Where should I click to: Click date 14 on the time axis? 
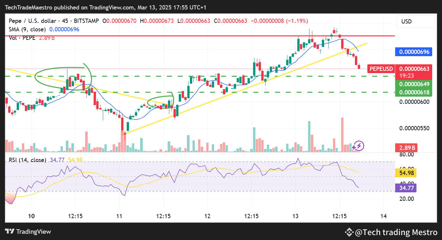pos(384,216)
